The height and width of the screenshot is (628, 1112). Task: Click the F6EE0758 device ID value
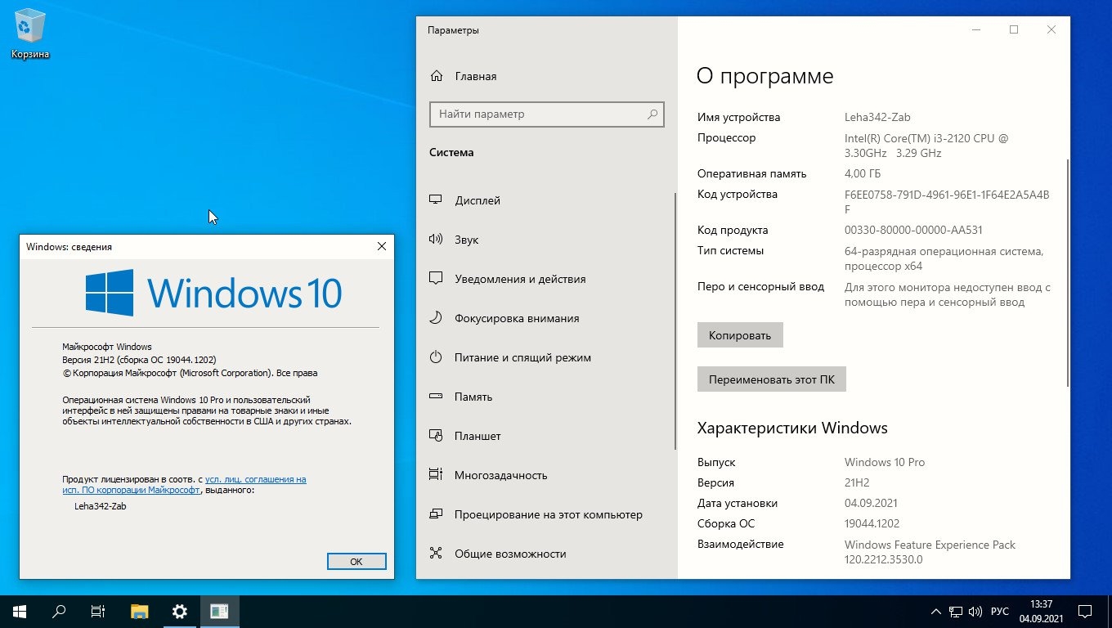947,202
